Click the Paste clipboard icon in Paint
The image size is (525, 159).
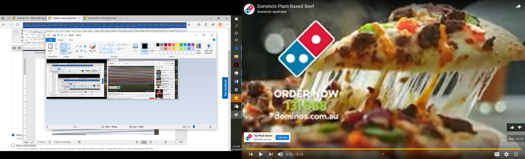50,46
